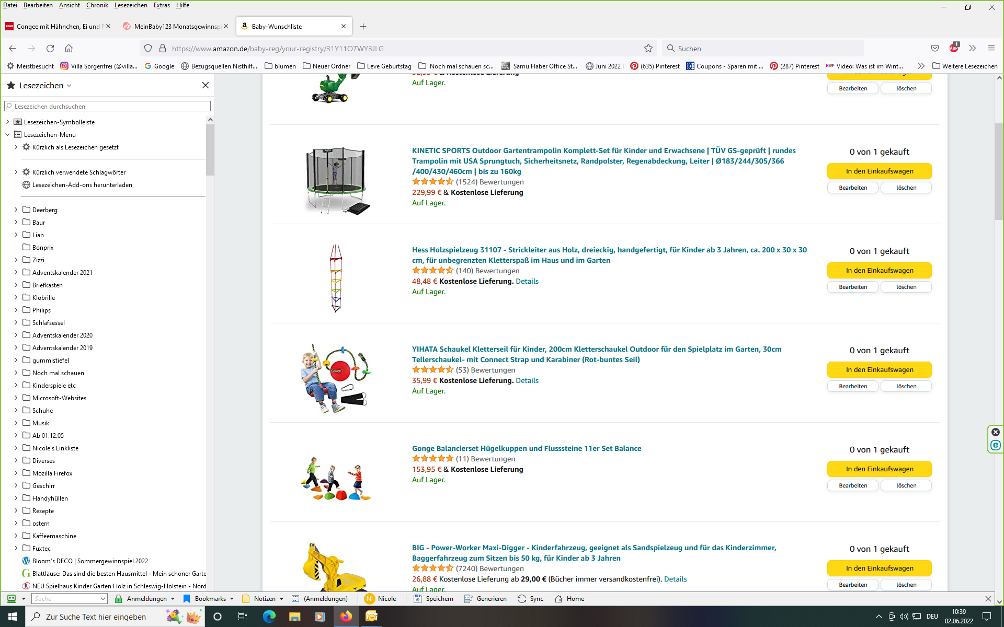Viewport: 1004px width, 627px height.
Task: Open notification center icon in taskbar
Action: pos(987,617)
